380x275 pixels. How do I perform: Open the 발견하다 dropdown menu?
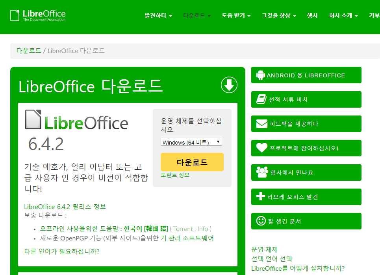[x=158, y=15]
